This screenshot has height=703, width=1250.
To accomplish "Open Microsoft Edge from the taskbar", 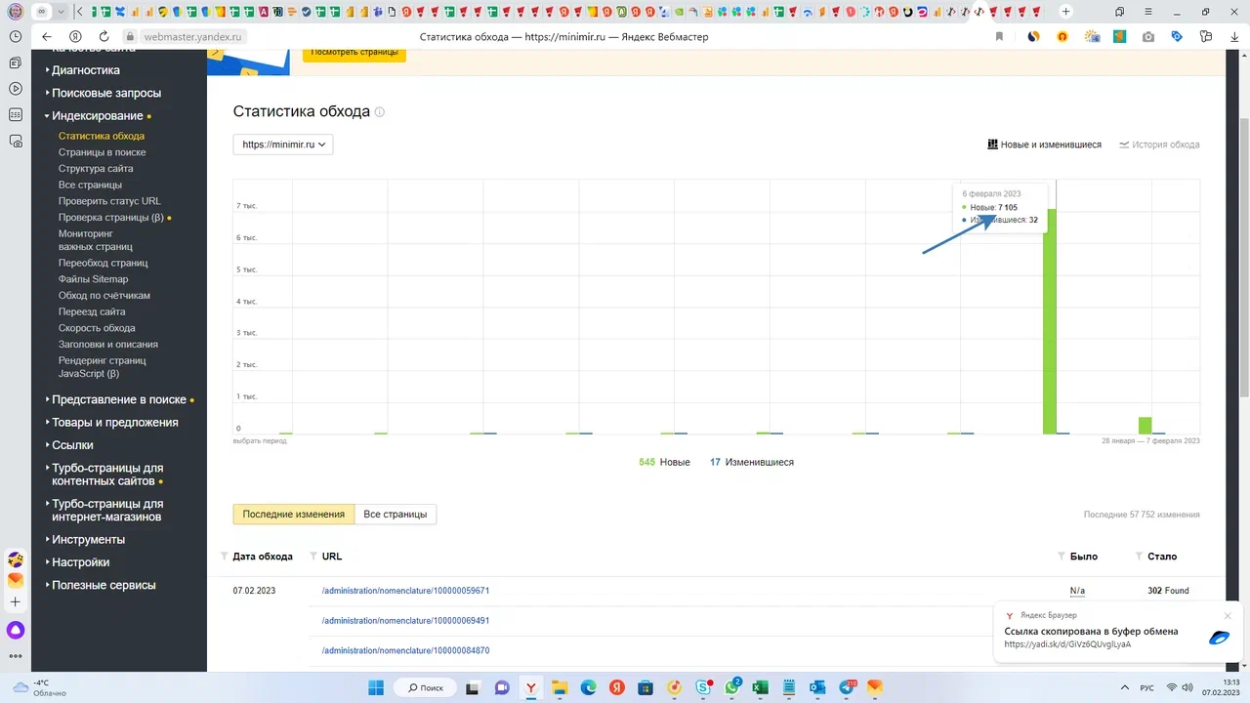I will [x=588, y=687].
